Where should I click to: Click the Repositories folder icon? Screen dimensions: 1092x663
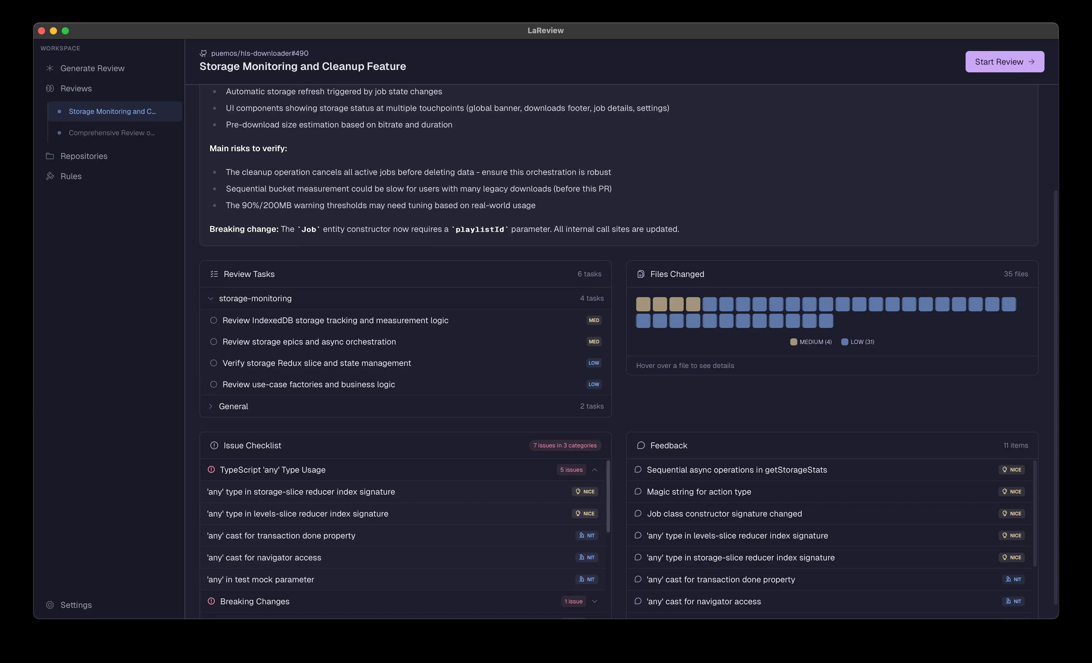[x=50, y=156]
